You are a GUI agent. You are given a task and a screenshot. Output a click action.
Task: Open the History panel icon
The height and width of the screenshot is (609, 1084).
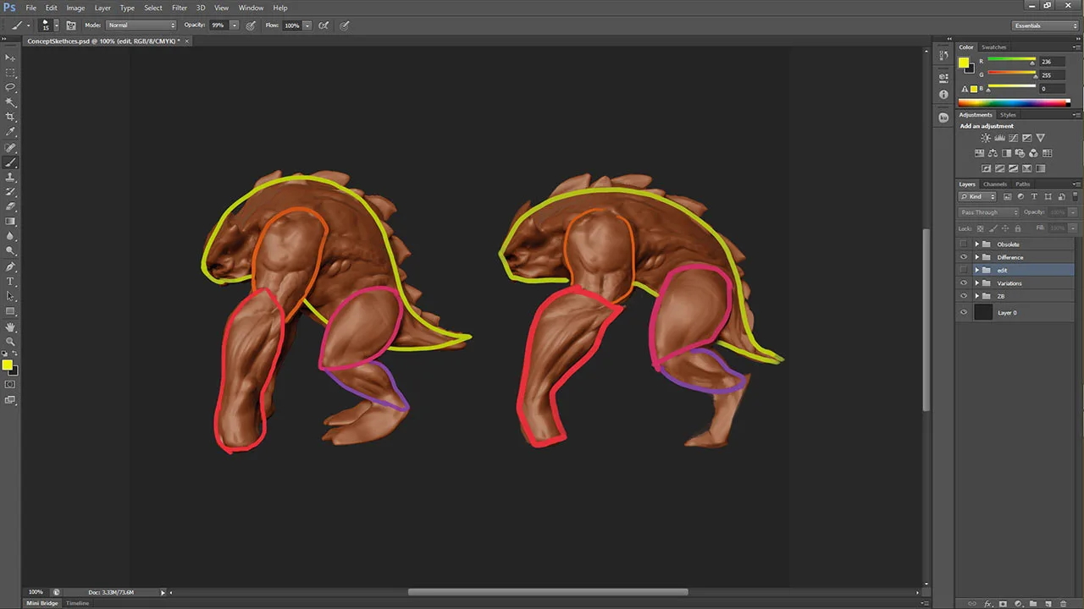[x=943, y=56]
